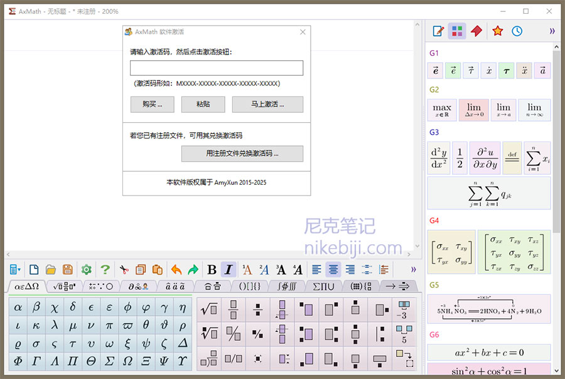Switch to arrows tab

[397, 286]
